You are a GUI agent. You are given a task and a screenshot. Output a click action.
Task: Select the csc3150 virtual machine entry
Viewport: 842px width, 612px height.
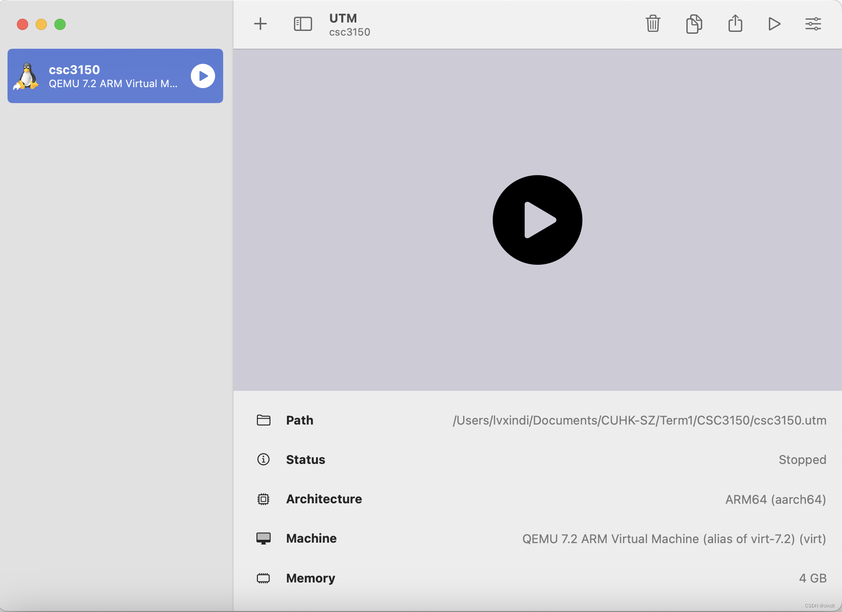[x=115, y=76]
